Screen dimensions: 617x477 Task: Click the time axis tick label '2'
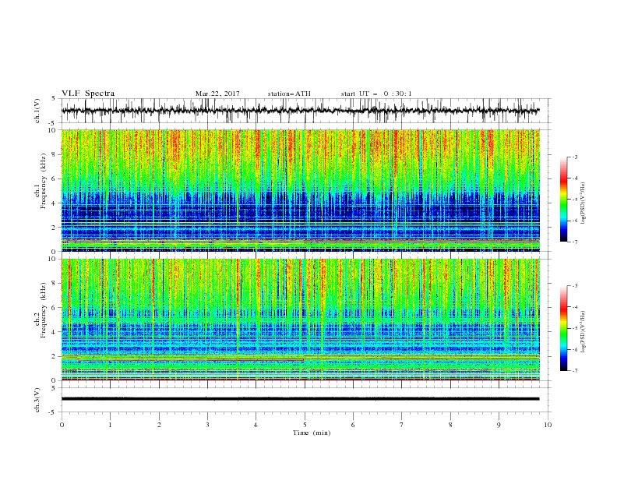coord(159,425)
